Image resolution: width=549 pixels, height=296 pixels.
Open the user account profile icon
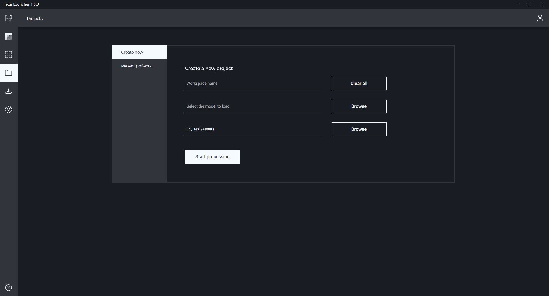[x=540, y=18]
